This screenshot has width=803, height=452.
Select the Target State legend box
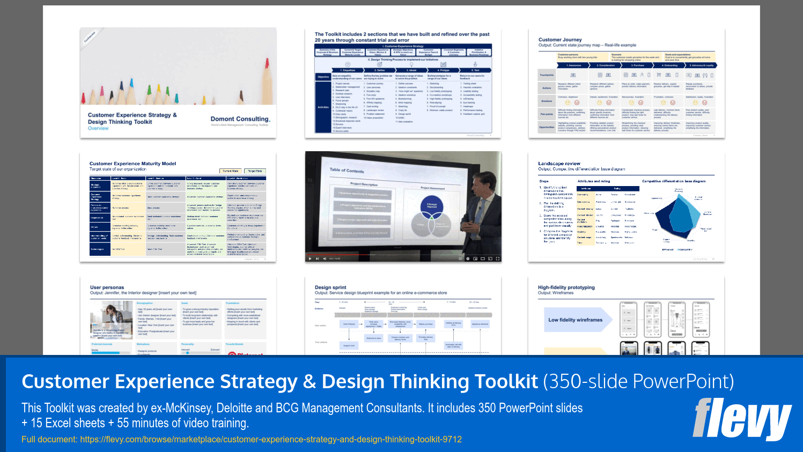pos(255,171)
